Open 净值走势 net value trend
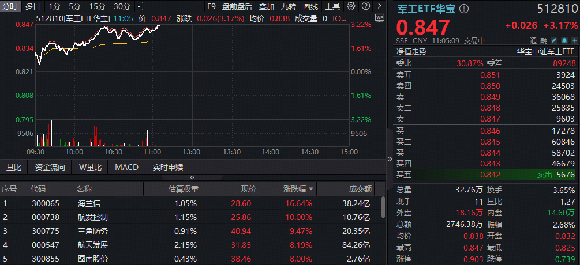Viewport: 580px width, 265px height. click(x=411, y=51)
